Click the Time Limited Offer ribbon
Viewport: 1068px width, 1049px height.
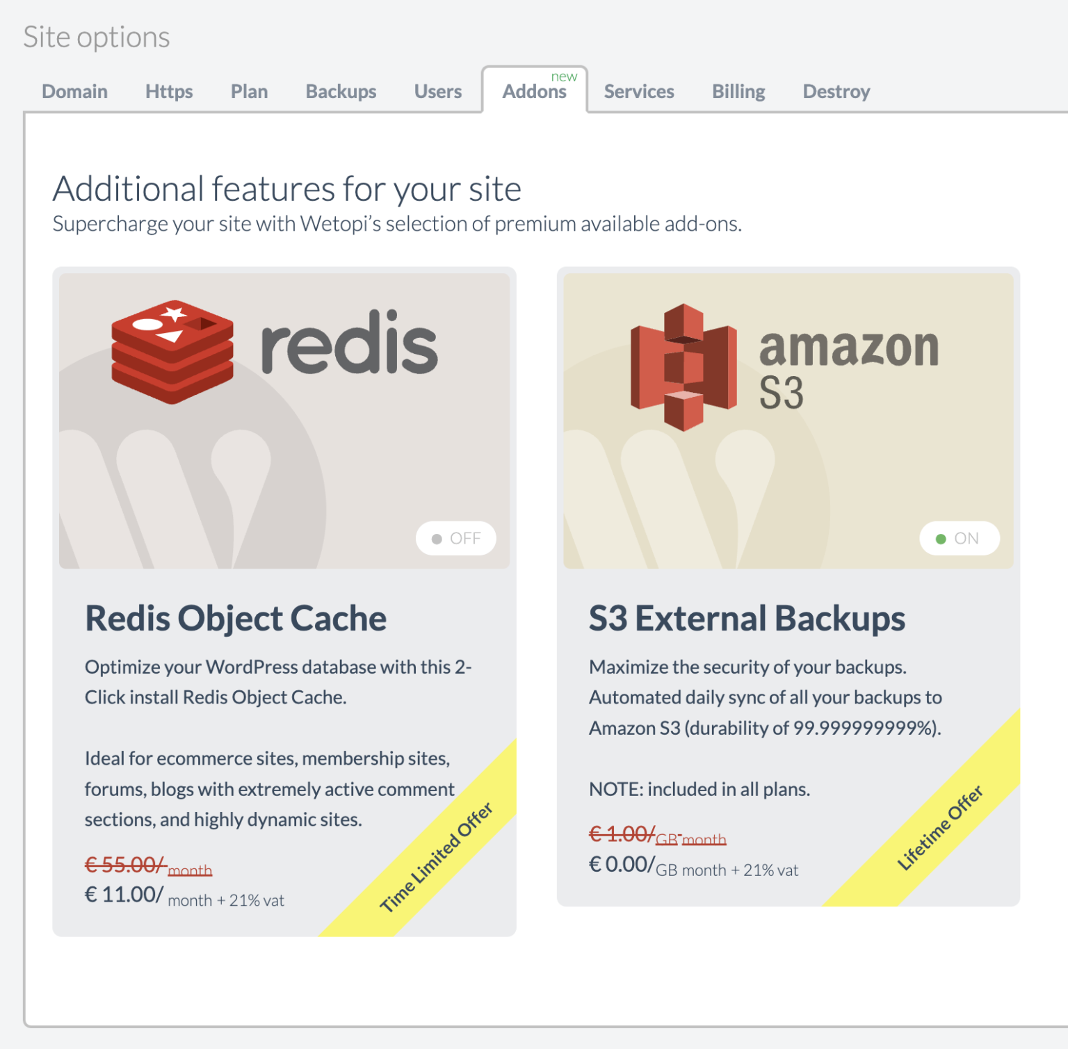click(x=435, y=856)
